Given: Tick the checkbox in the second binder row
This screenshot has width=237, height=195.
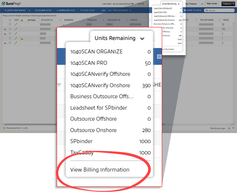Looking at the screenshot, I should tap(10, 29).
